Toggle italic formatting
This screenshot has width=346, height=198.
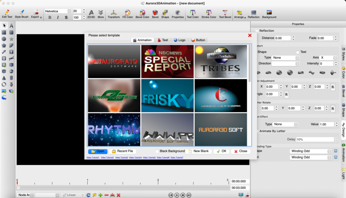(x=58, y=17)
